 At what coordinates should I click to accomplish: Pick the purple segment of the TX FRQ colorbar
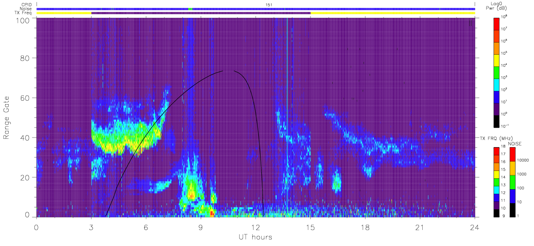[x=497, y=205]
